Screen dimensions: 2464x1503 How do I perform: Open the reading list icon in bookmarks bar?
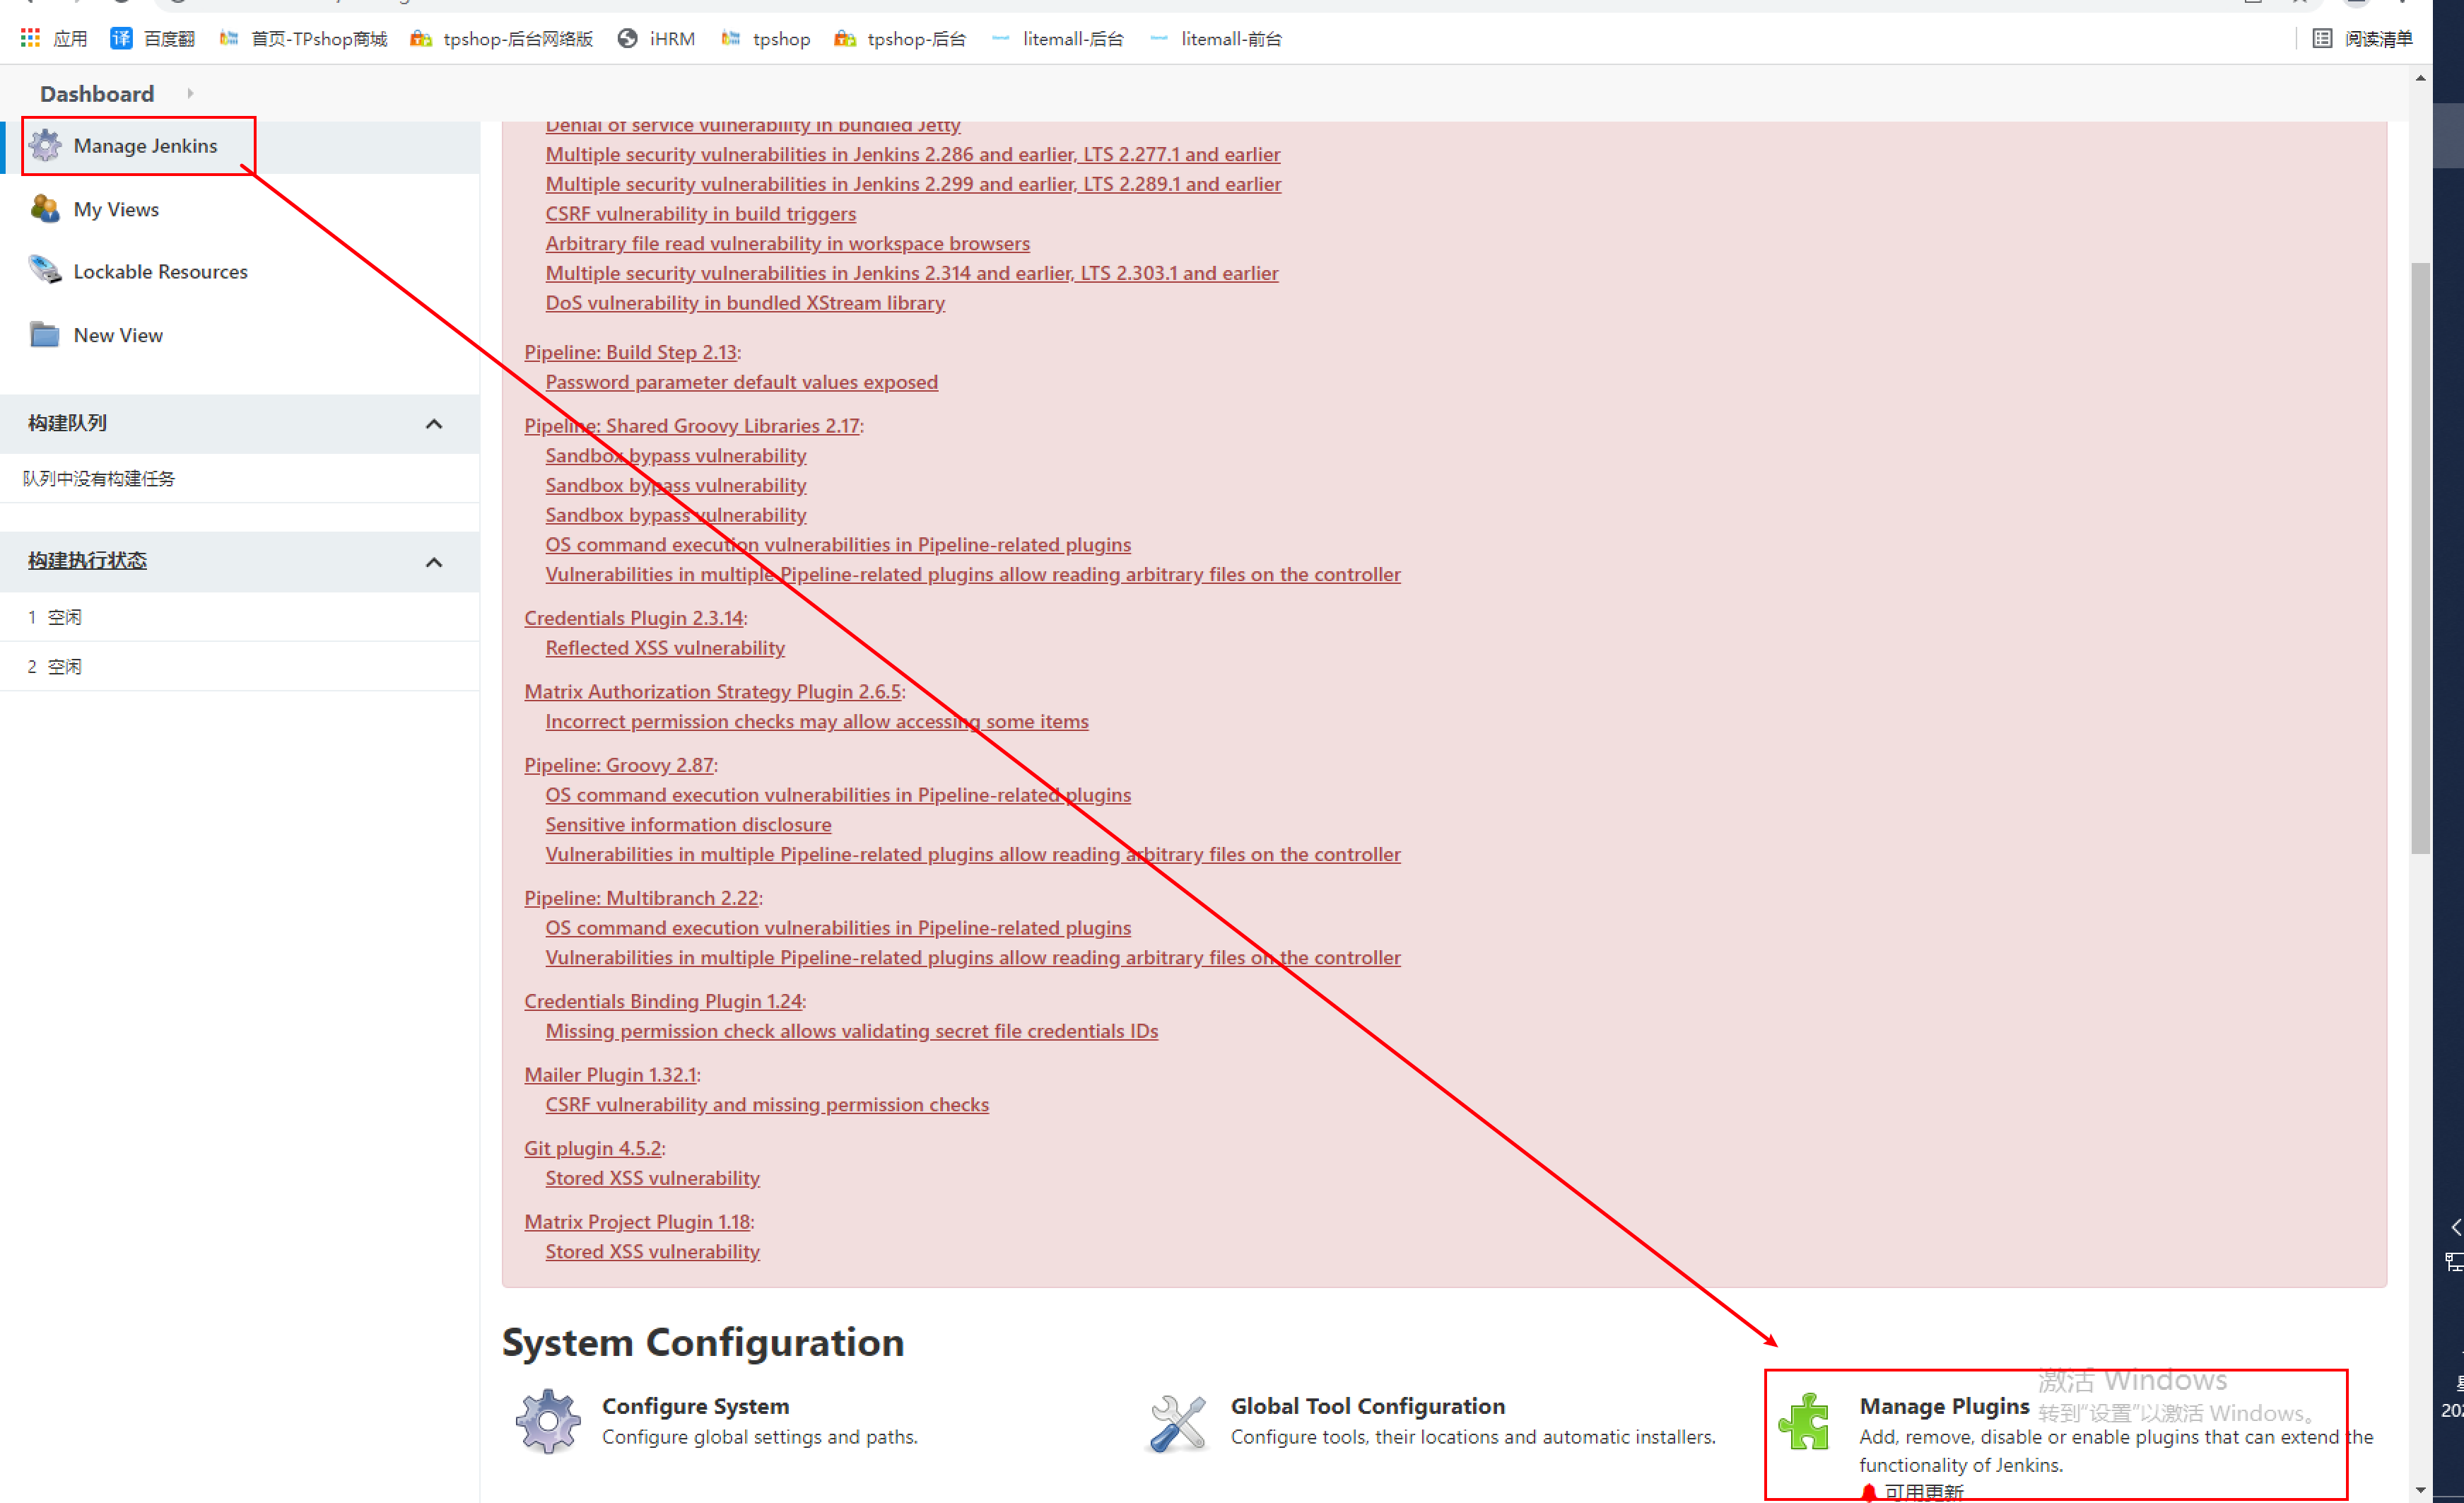[x=2322, y=39]
